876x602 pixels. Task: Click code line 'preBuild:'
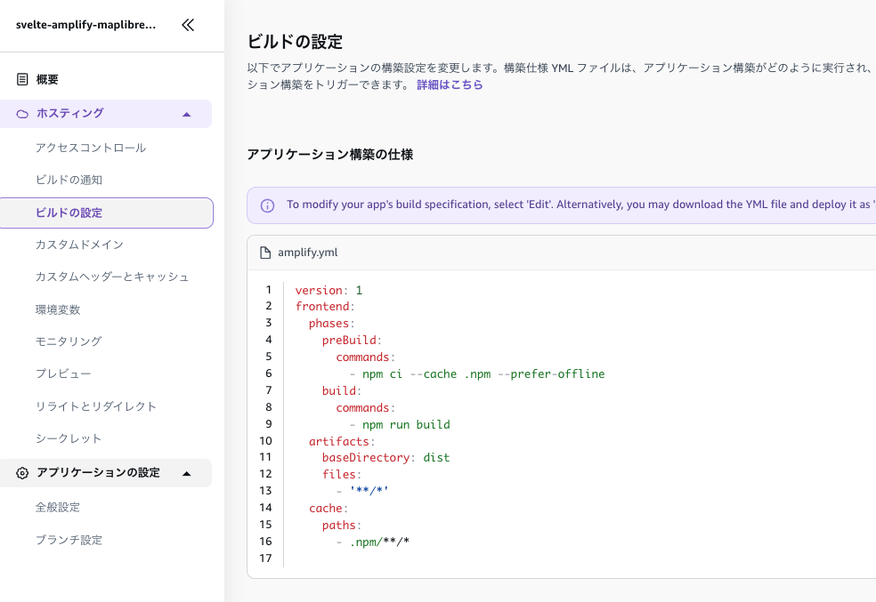352,341
